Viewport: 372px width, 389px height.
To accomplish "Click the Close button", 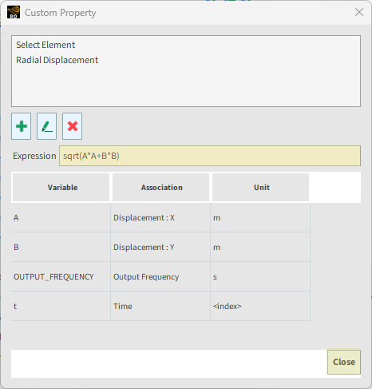I will [x=344, y=362].
